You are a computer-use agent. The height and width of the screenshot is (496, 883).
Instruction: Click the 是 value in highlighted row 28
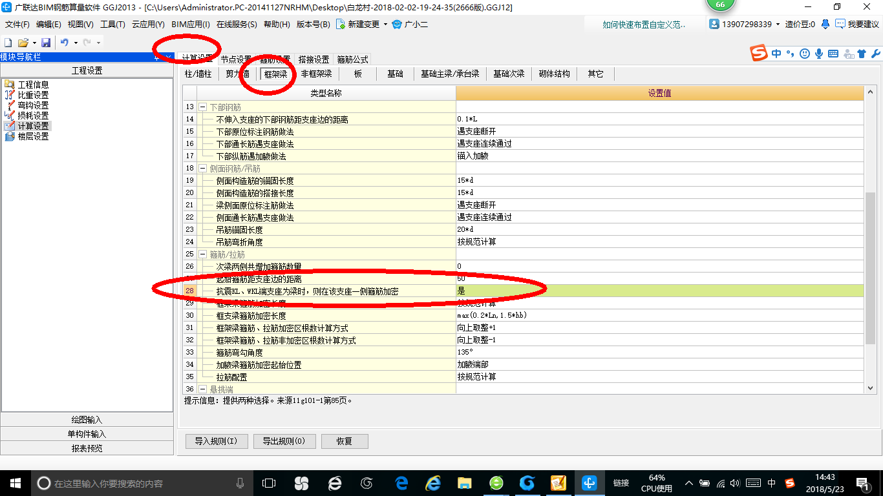(x=659, y=291)
